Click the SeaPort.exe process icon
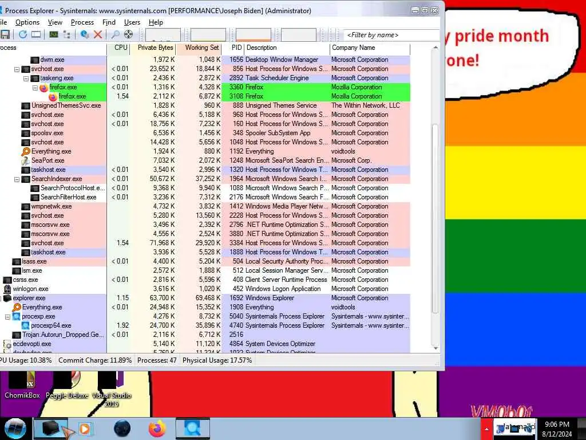The image size is (586, 440). point(25,161)
